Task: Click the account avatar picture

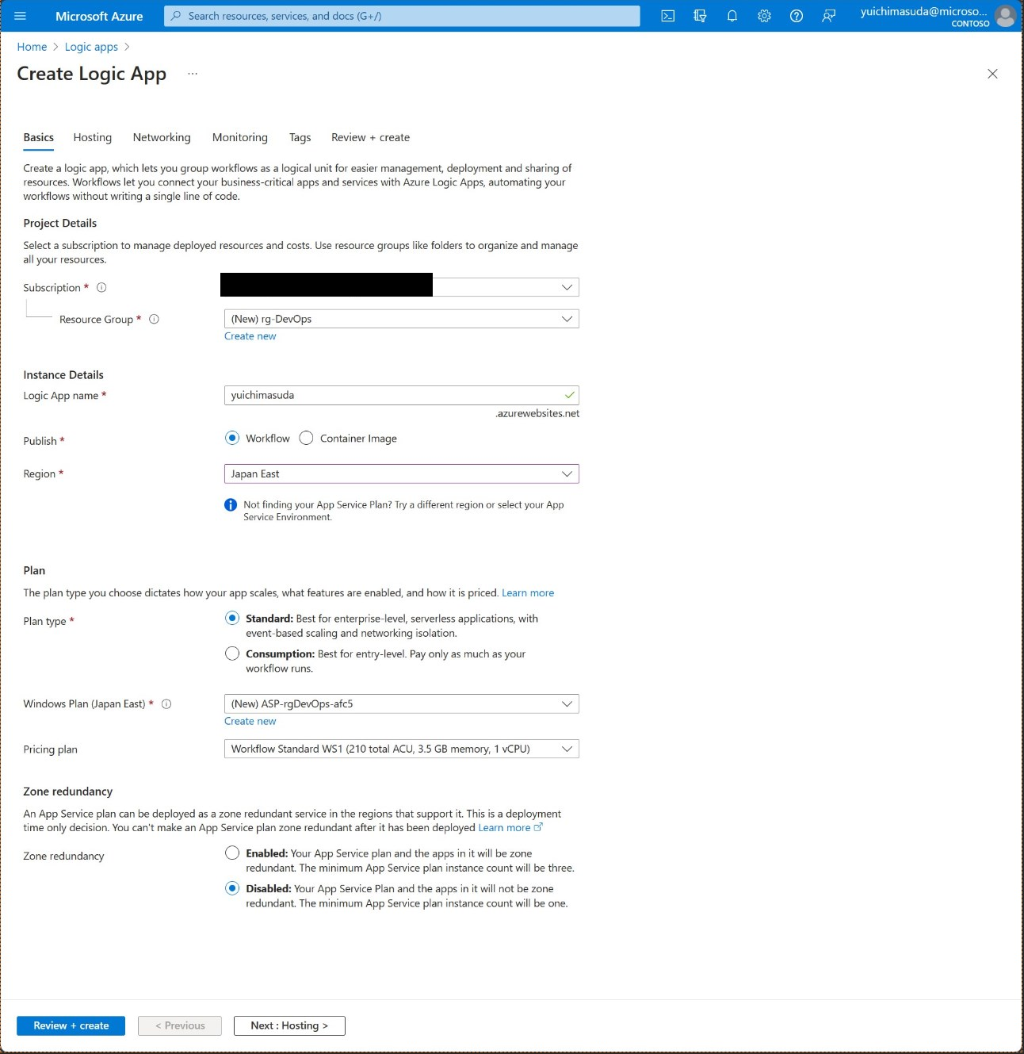Action: click(1005, 16)
